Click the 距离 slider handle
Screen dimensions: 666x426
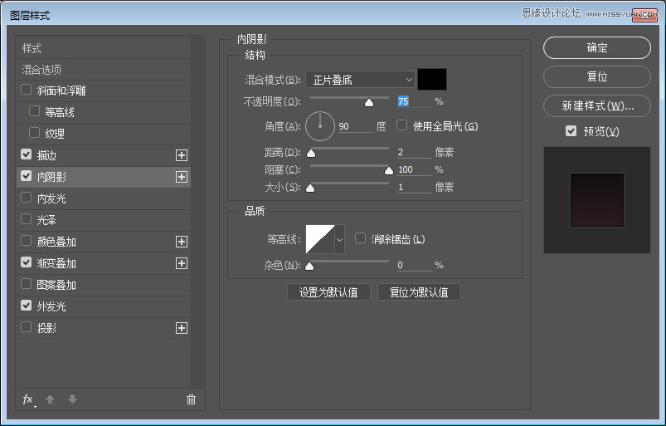(311, 153)
